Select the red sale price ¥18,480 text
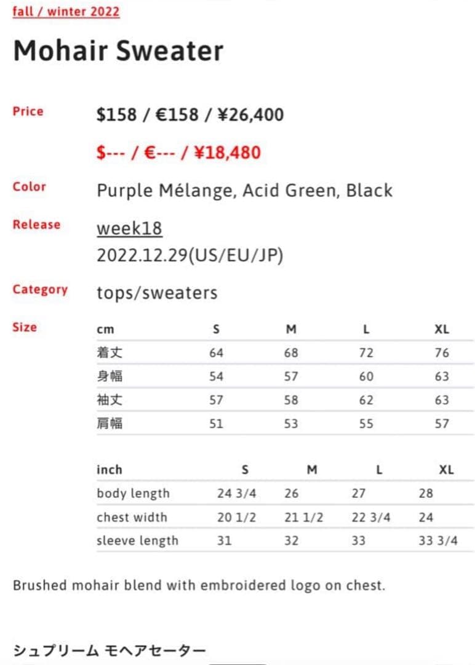Image resolution: width=475 pixels, height=665 pixels. (x=178, y=152)
